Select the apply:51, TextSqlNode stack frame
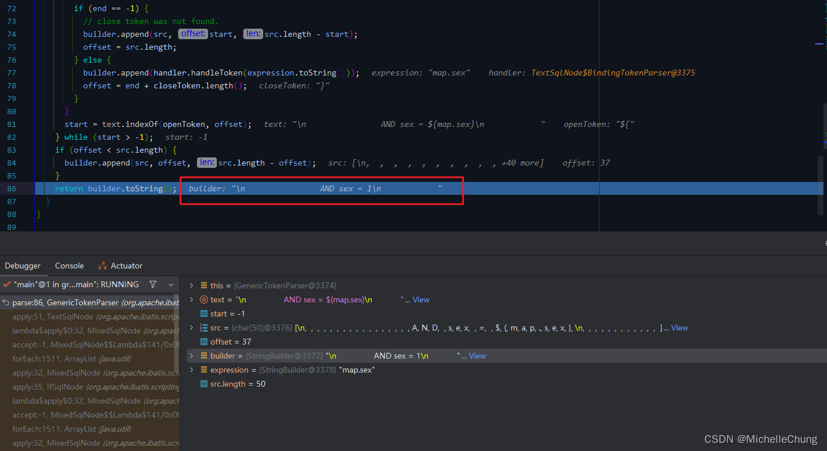The height and width of the screenshot is (451, 827). coord(89,316)
